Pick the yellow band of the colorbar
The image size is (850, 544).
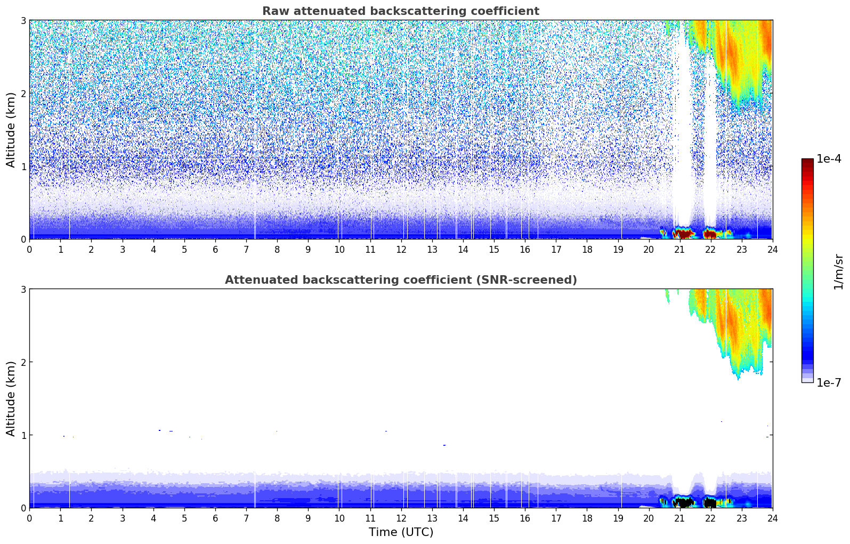point(807,237)
